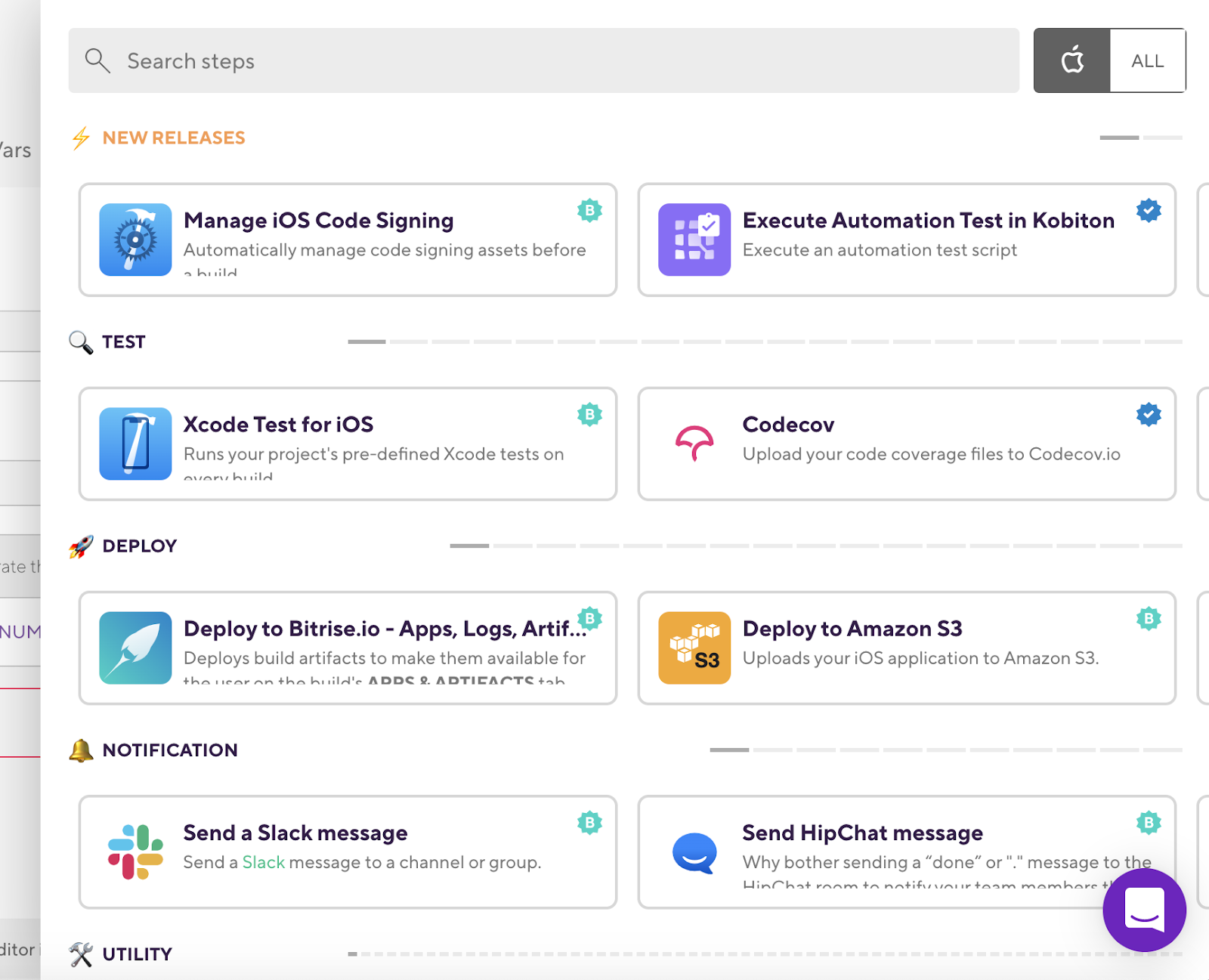This screenshot has width=1209, height=980.
Task: Click Slack link in step description
Action: pos(264,862)
